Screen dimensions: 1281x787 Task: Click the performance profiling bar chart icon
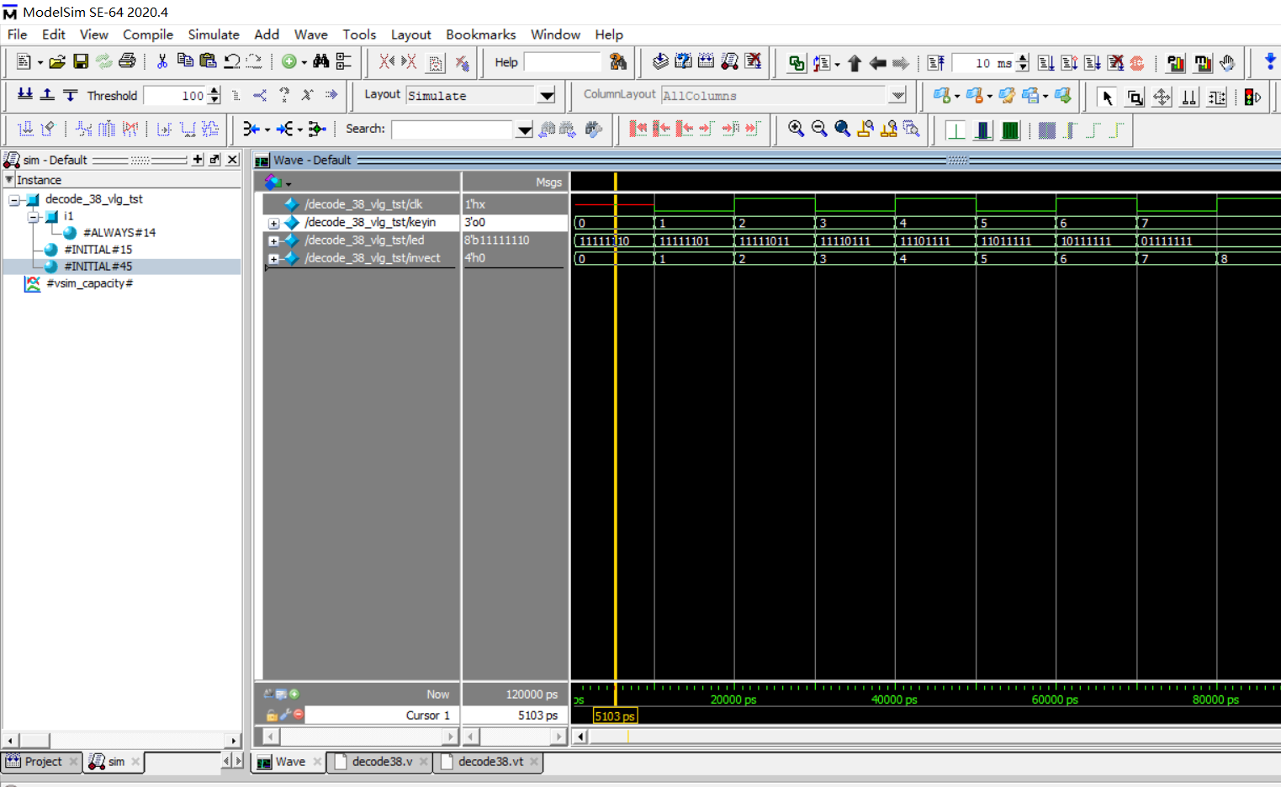1176,62
